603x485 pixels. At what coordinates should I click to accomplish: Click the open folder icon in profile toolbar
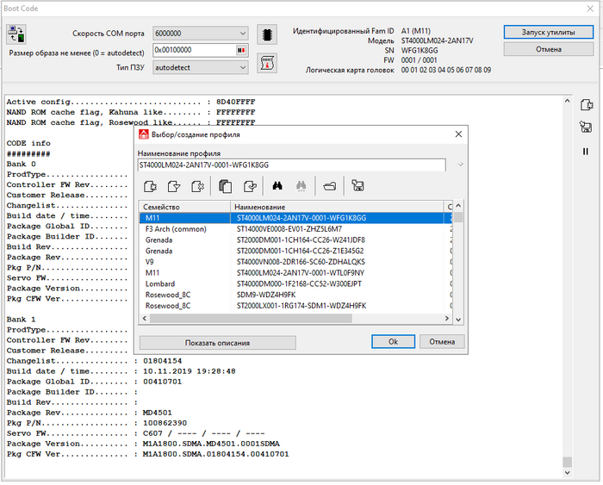[329, 185]
